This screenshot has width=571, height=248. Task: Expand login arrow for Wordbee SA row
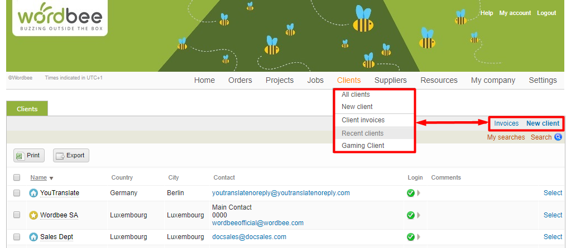[x=419, y=215]
